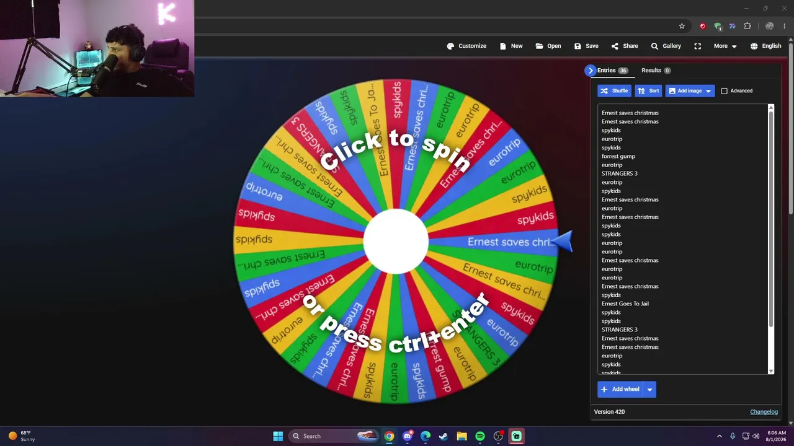
Task: Open the Chrome profile avatar
Action: click(x=769, y=26)
